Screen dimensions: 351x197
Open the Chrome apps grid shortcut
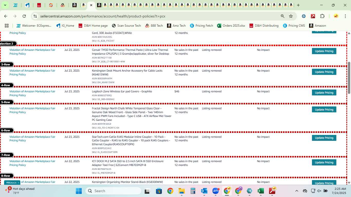click(7, 26)
